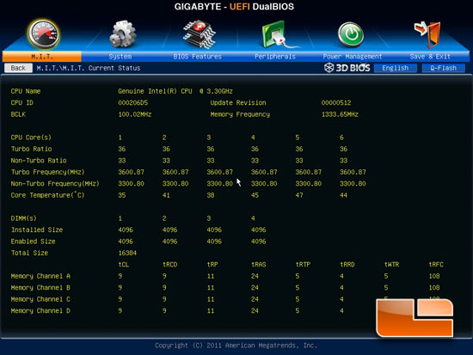
Task: Click the M.I.T. speedometer gauge icon
Action: pyautogui.click(x=43, y=34)
